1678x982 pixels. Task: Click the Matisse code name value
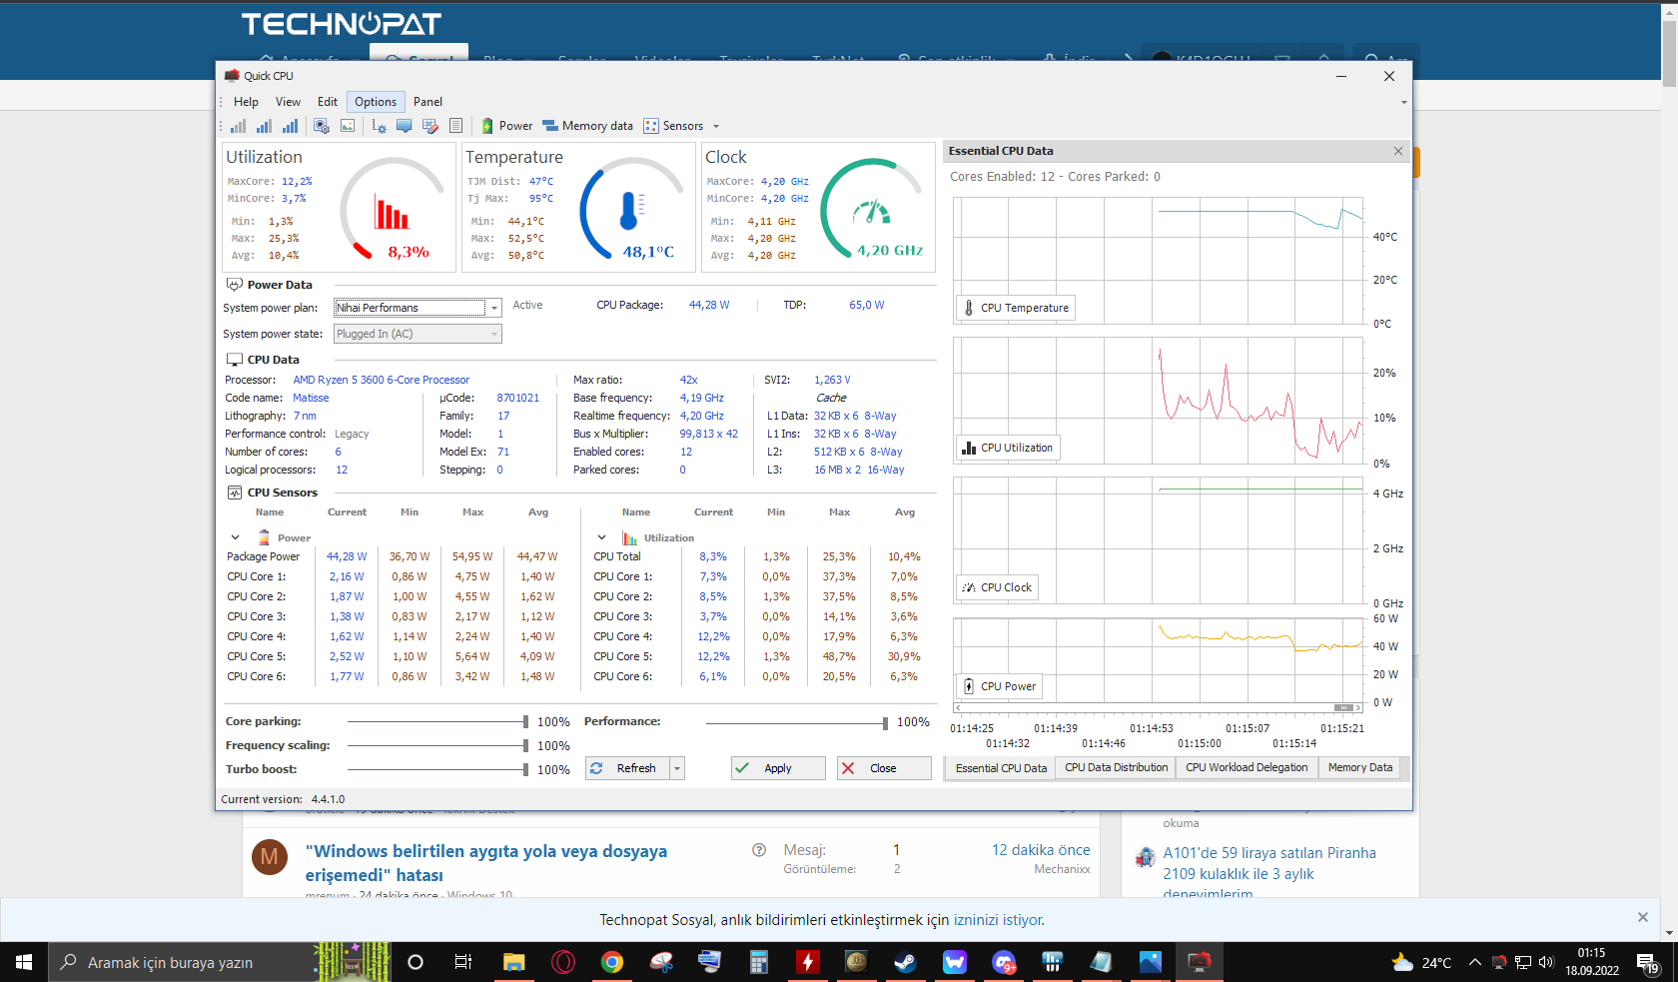[x=311, y=398]
